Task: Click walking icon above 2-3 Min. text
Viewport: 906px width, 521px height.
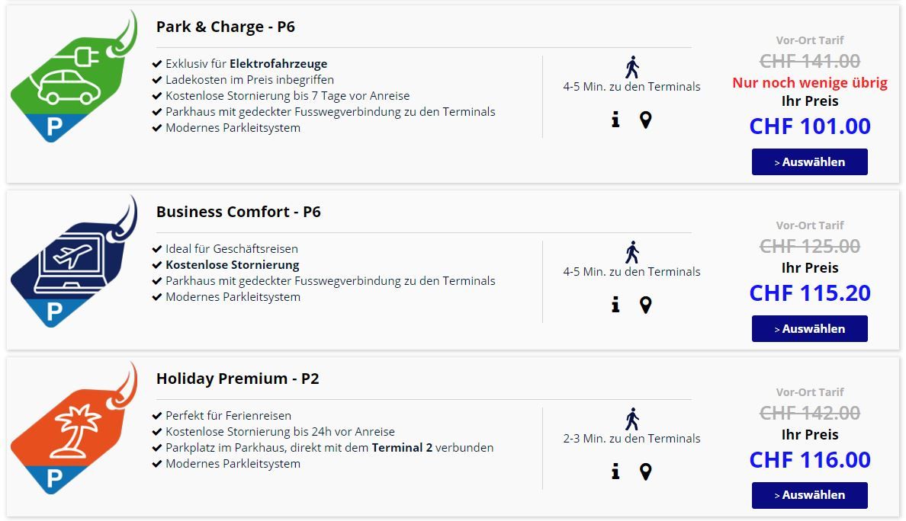Action: tap(632, 420)
